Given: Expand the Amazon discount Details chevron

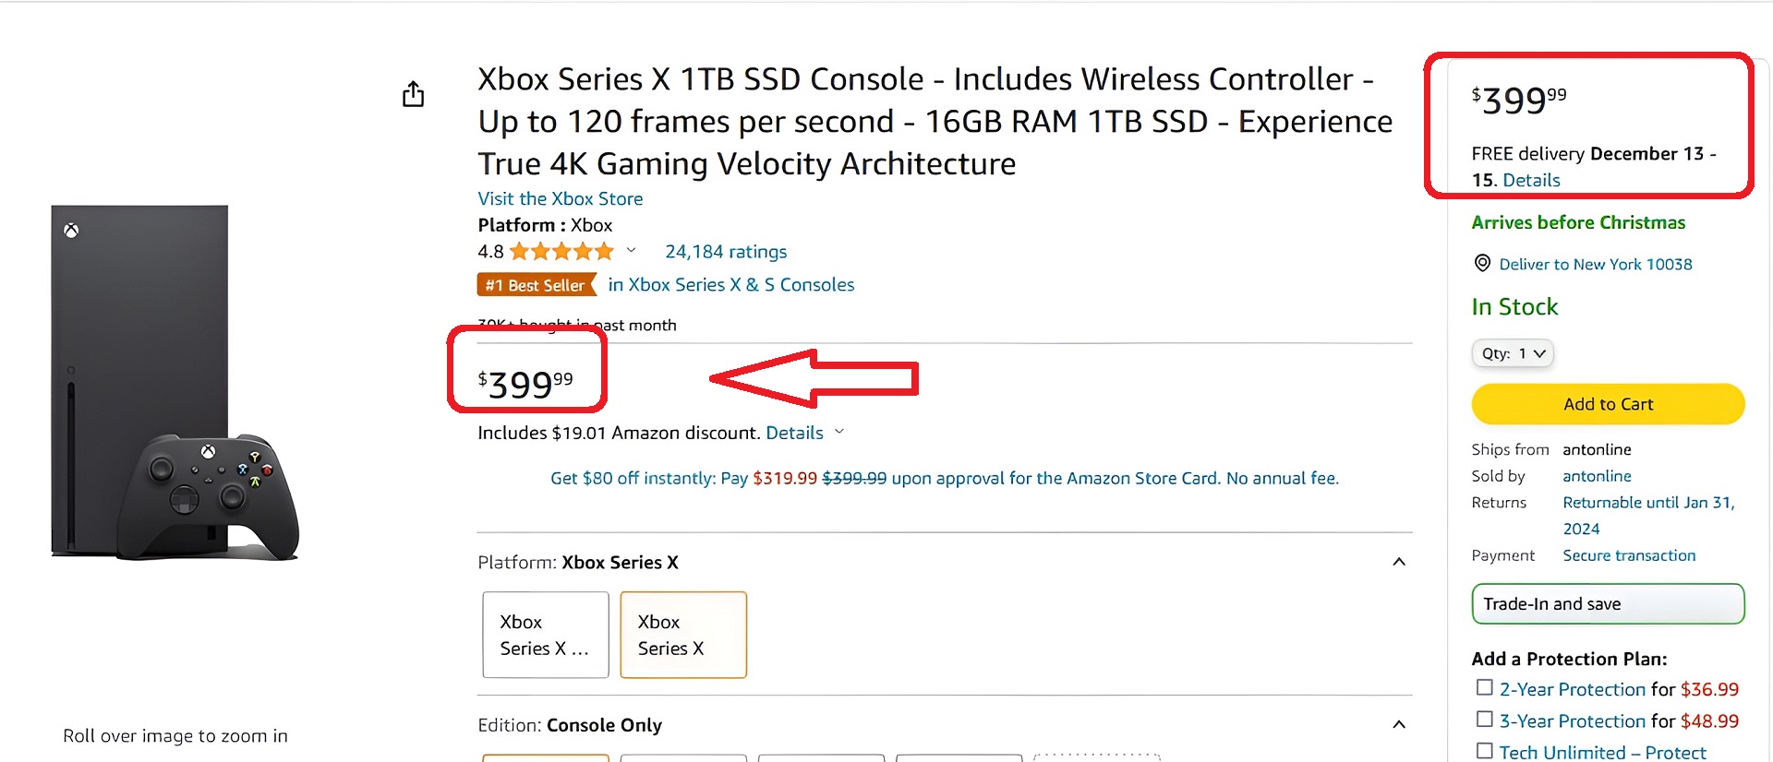Looking at the screenshot, I should (839, 432).
